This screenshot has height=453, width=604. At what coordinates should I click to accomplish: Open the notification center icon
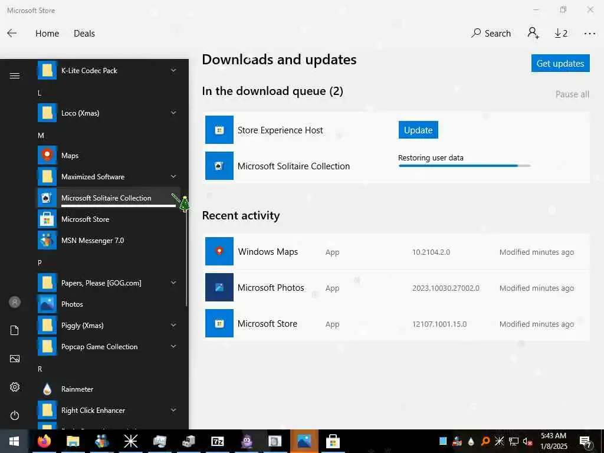pos(586,441)
